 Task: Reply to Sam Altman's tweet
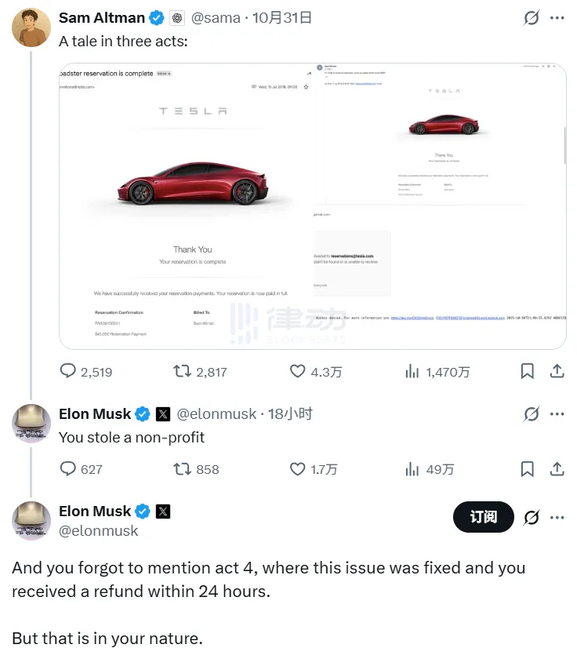68,372
